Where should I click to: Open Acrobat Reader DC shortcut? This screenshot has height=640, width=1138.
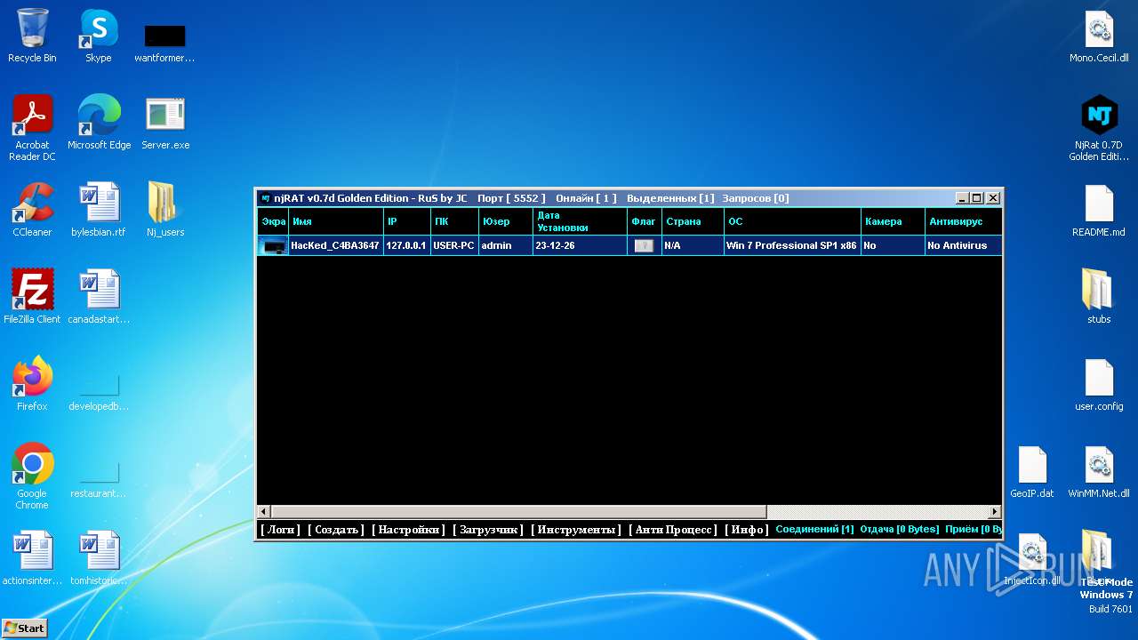coord(32,128)
